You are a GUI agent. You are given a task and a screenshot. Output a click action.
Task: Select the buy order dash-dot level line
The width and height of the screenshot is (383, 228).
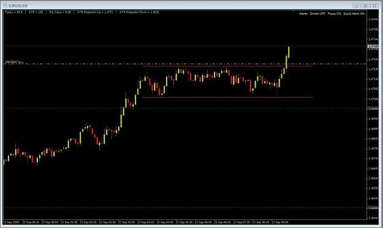point(185,64)
